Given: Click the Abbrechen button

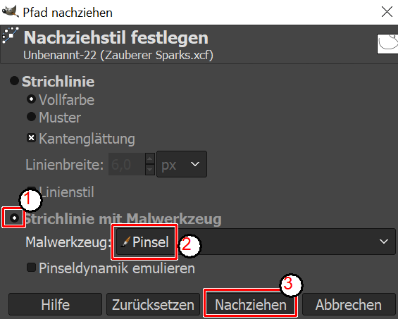Looking at the screenshot, I should click(349, 304).
